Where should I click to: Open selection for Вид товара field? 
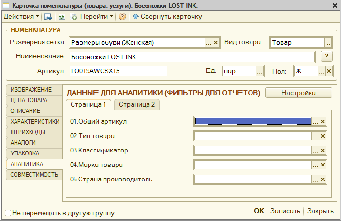click(x=328, y=42)
